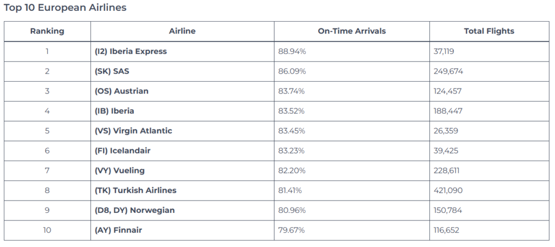Click the 88.94% on-time arrivals value
Viewport: 555px width, 247px height.
292,51
